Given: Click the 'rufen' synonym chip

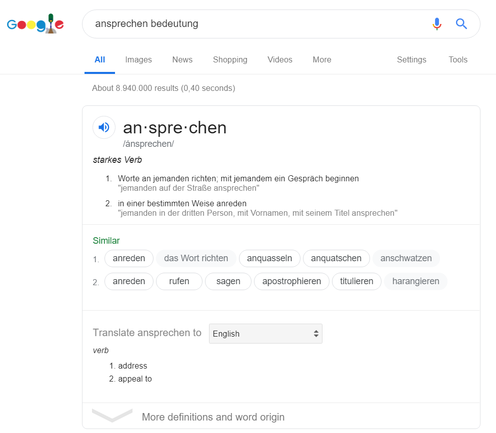Looking at the screenshot, I should pos(179,281).
